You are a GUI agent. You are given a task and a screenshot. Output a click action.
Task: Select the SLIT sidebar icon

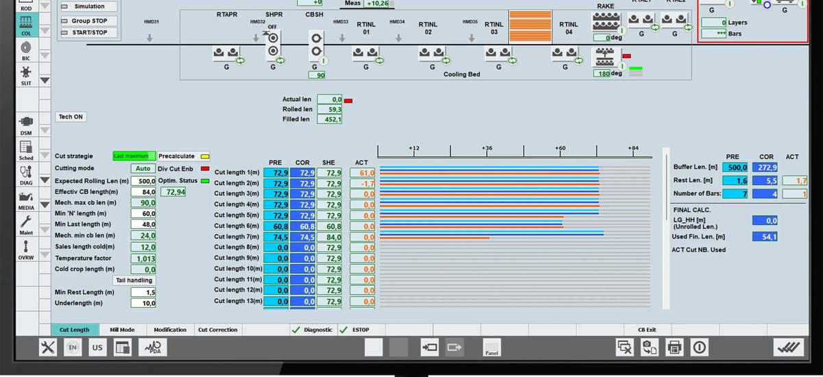tap(26, 75)
